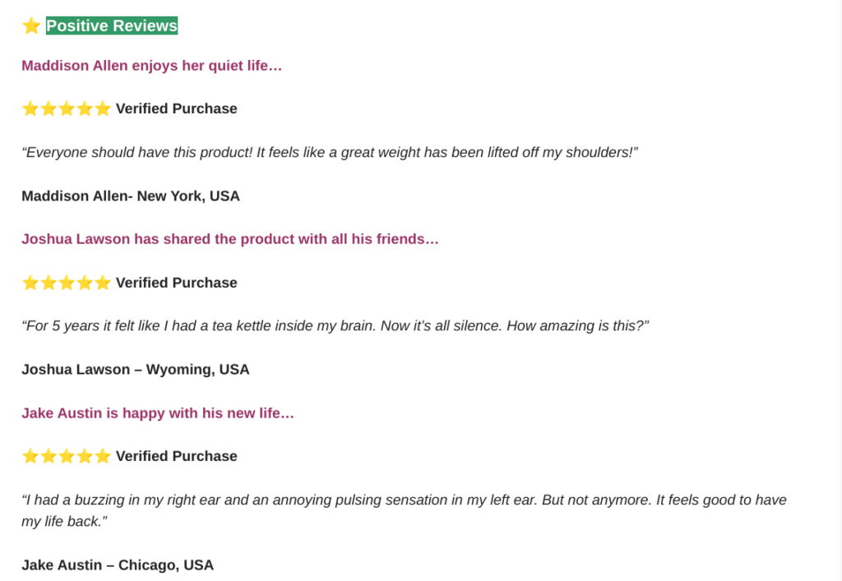
Task: Select the highlighted Positive Reviews heading
Action: 112,25
